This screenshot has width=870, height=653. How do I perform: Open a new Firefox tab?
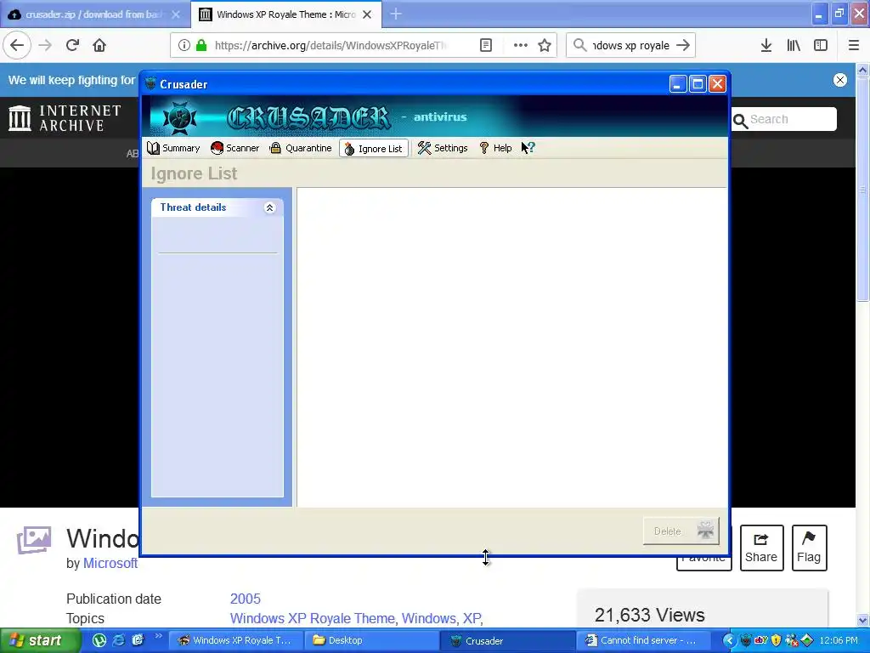(396, 14)
